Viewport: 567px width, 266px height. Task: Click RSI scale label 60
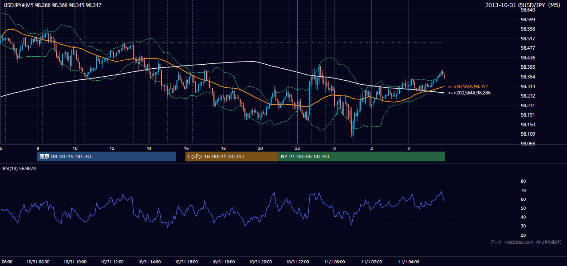[523, 199]
